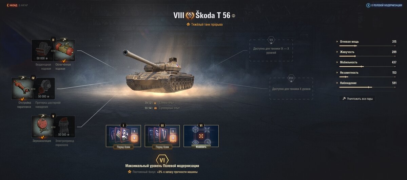Expand the Наблюдение stat row

(368, 83)
